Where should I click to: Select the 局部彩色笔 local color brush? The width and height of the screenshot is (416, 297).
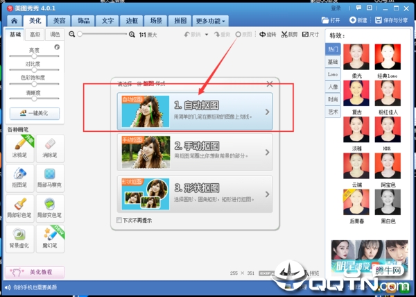(x=20, y=208)
